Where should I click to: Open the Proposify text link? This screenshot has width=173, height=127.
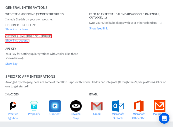(x=34, y=114)
